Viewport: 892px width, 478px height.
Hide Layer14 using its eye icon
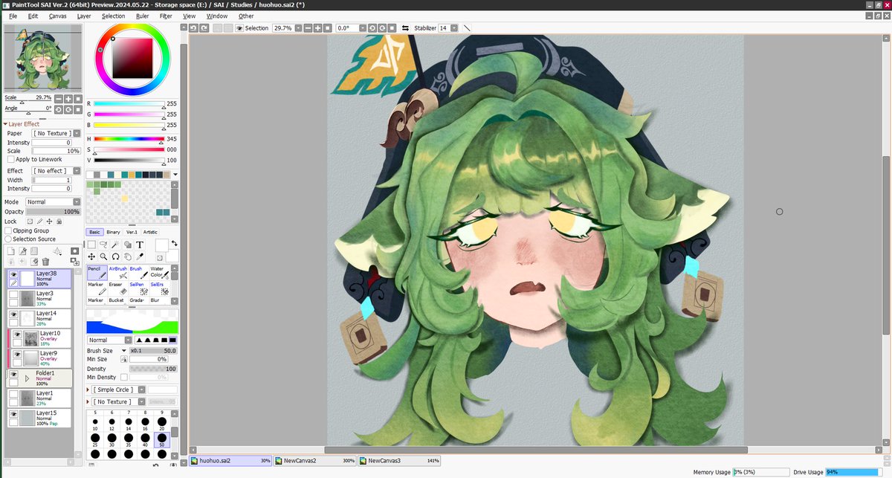point(13,314)
